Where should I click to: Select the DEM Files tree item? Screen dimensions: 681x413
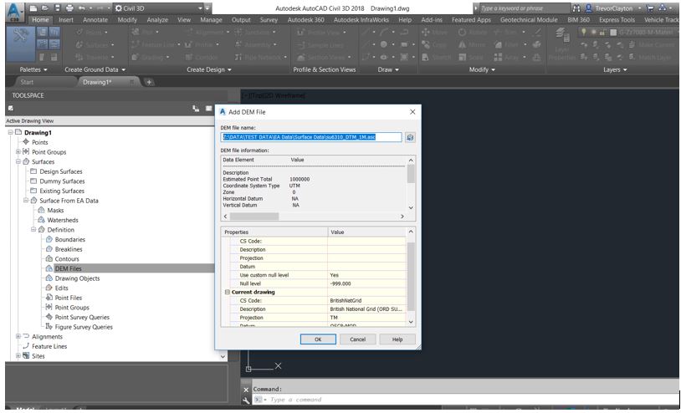click(69, 268)
